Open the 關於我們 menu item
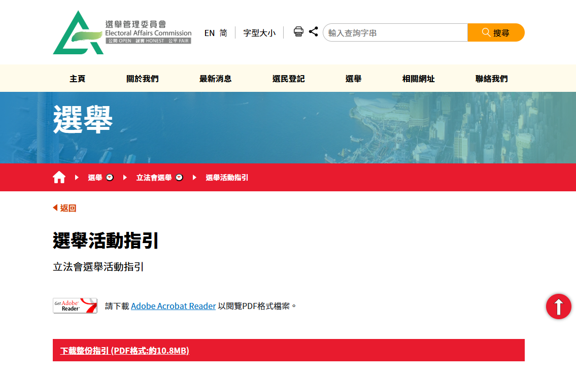The image size is (576, 375). [x=143, y=79]
